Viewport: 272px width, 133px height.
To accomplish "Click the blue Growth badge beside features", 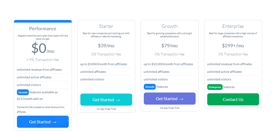I will [150, 87].
